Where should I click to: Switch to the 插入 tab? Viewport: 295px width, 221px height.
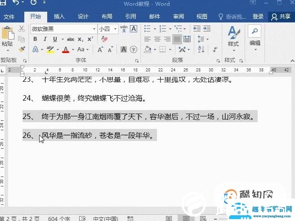[x=59, y=17]
